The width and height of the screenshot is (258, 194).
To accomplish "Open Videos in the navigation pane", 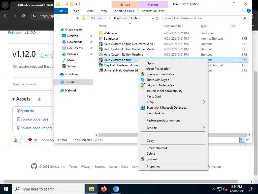I will (72, 66).
